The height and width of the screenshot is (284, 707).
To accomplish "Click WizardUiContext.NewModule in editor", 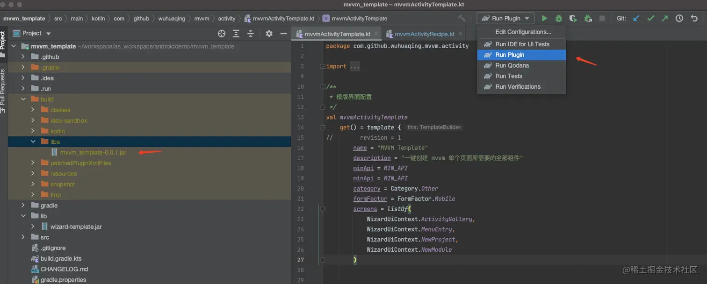I will tap(409, 249).
